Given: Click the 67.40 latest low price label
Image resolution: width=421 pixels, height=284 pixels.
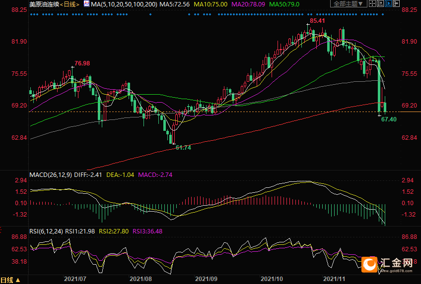Looking at the screenshot, I should (x=389, y=119).
